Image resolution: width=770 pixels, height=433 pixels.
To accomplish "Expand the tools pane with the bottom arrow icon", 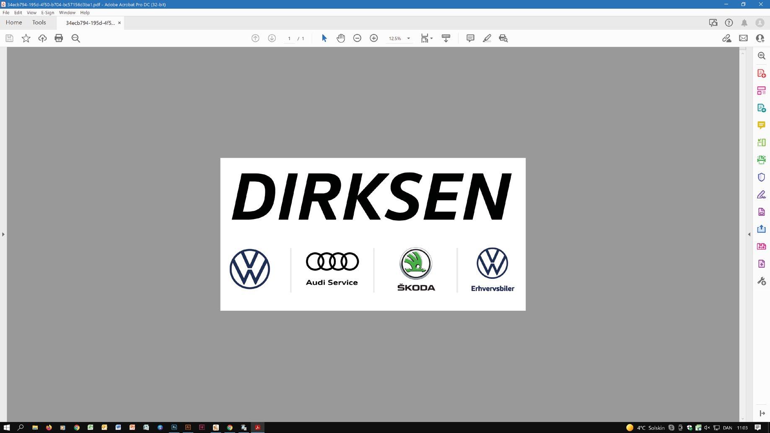I will click(762, 413).
